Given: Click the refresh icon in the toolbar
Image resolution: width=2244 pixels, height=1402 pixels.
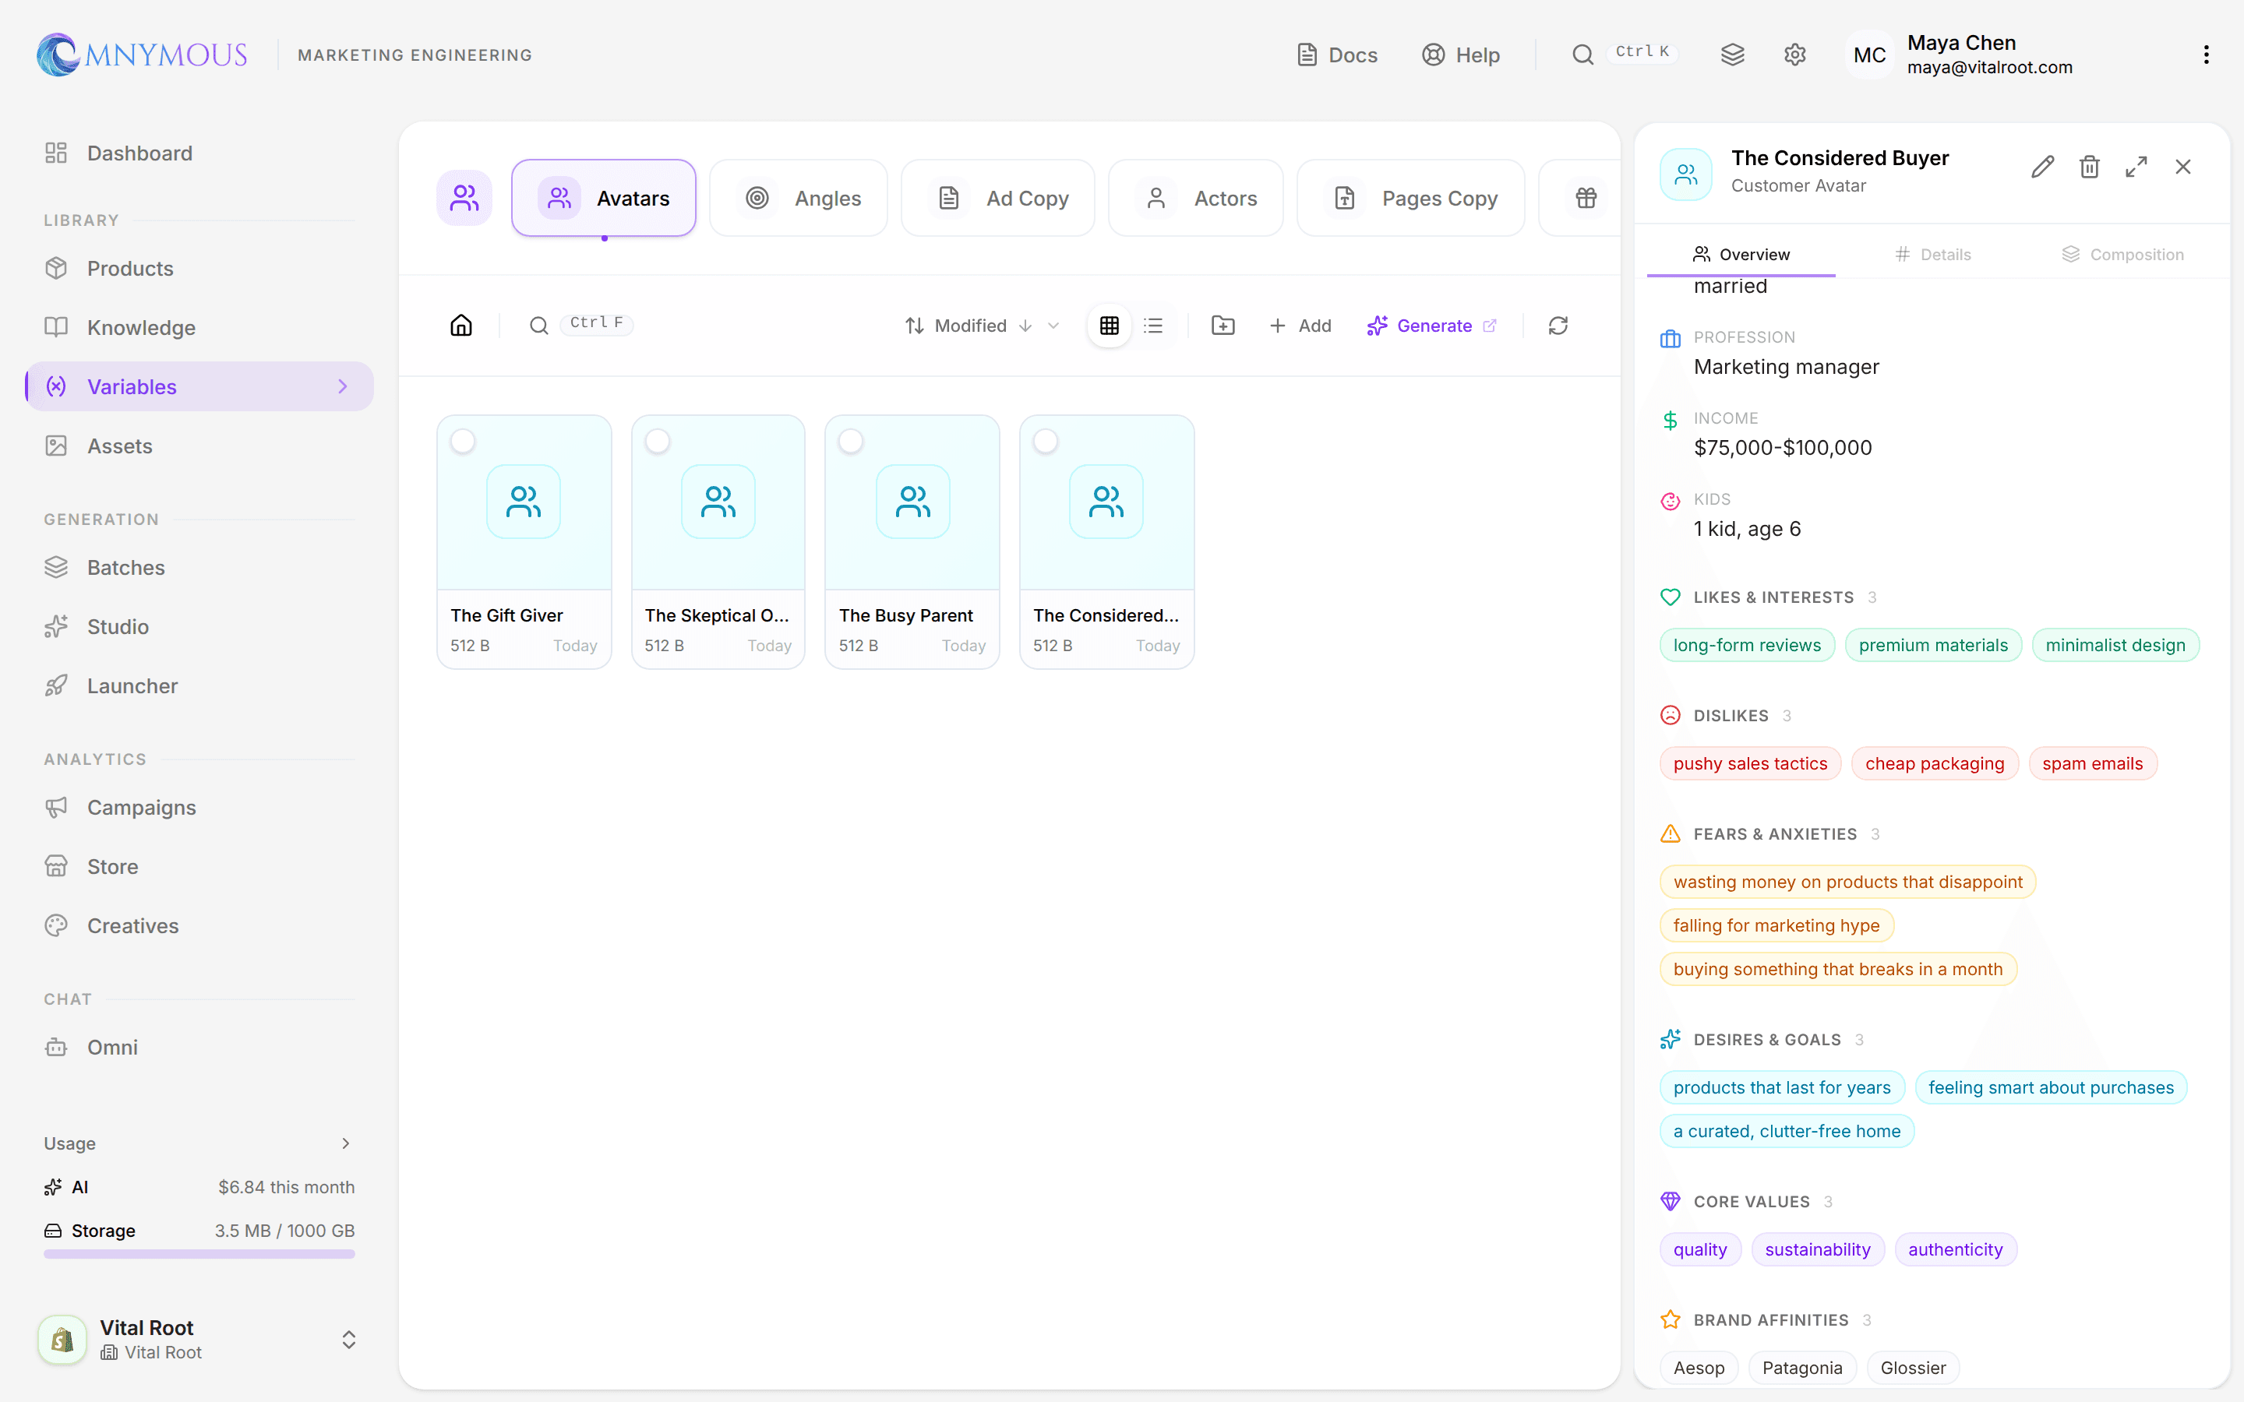Looking at the screenshot, I should coord(1558,326).
